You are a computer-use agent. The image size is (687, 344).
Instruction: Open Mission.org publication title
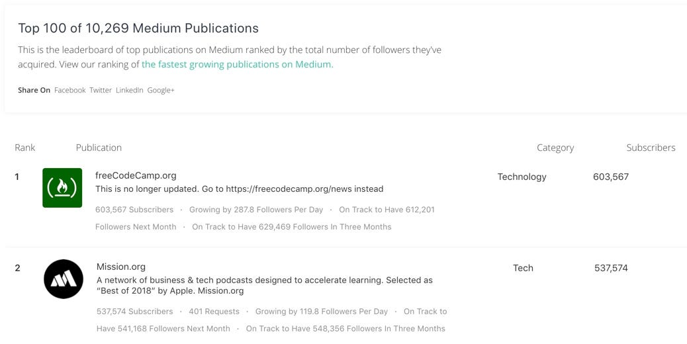pos(121,267)
